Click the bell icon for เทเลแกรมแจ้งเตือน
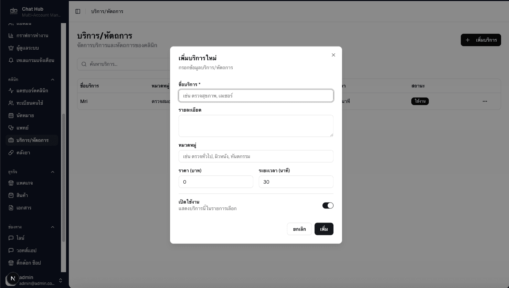The height and width of the screenshot is (288, 509). 11,60
